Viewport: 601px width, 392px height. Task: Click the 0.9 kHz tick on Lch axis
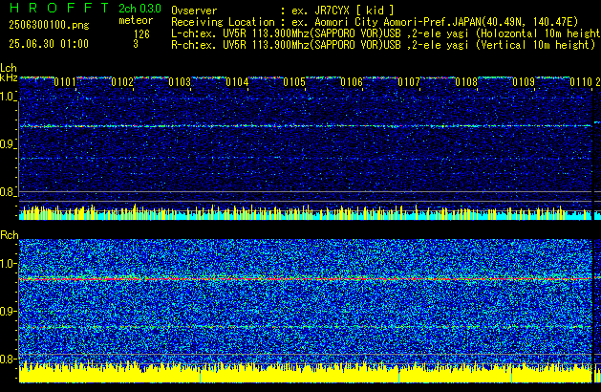click(x=8, y=144)
